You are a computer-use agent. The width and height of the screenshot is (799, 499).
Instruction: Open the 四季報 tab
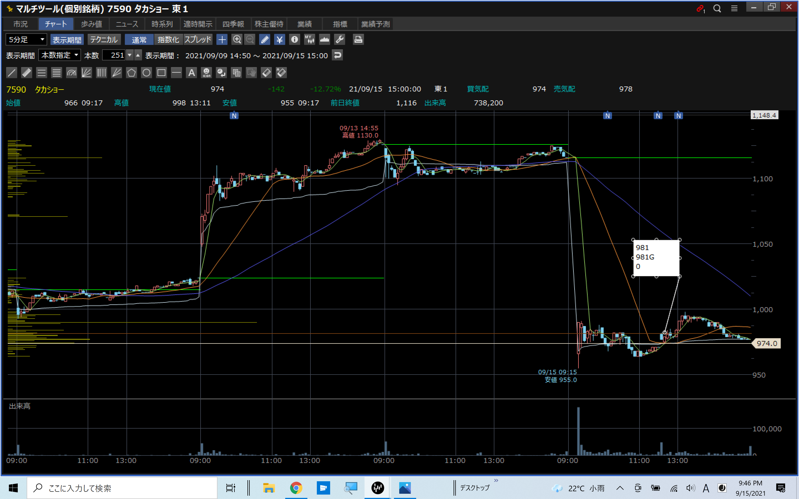233,24
